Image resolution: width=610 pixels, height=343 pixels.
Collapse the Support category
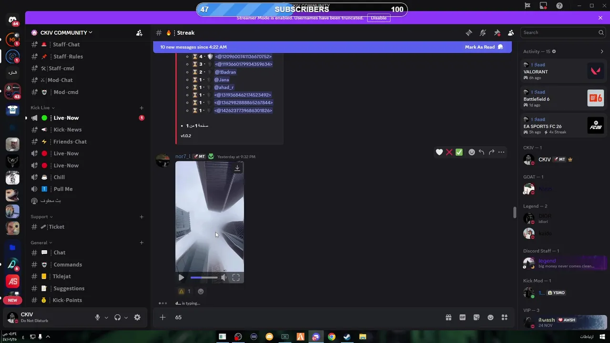pyautogui.click(x=42, y=217)
